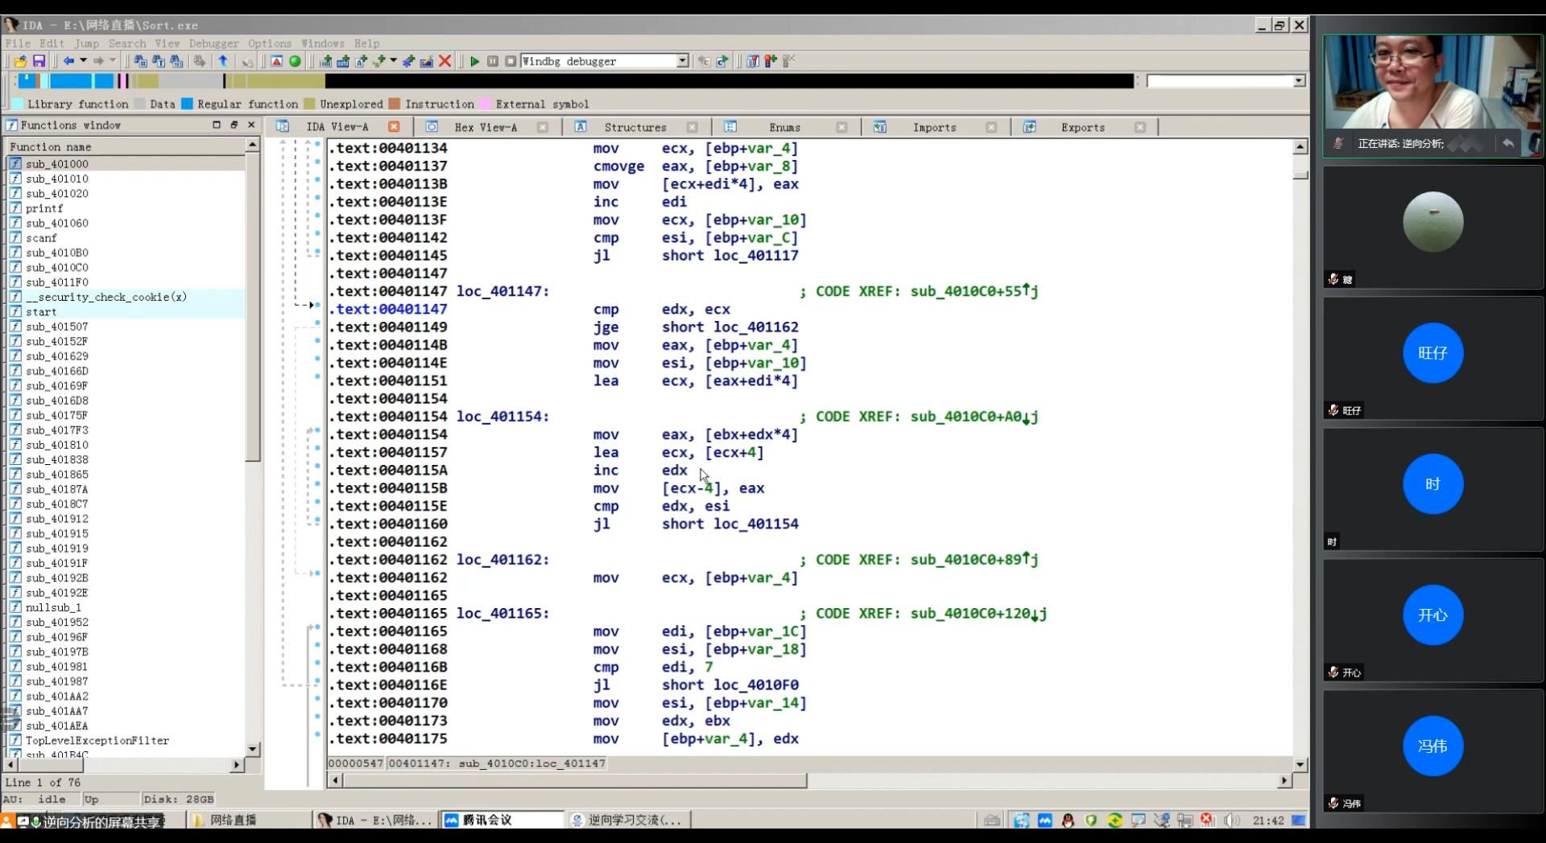Close the Structures tab
This screenshot has height=843, width=1546.
point(692,127)
